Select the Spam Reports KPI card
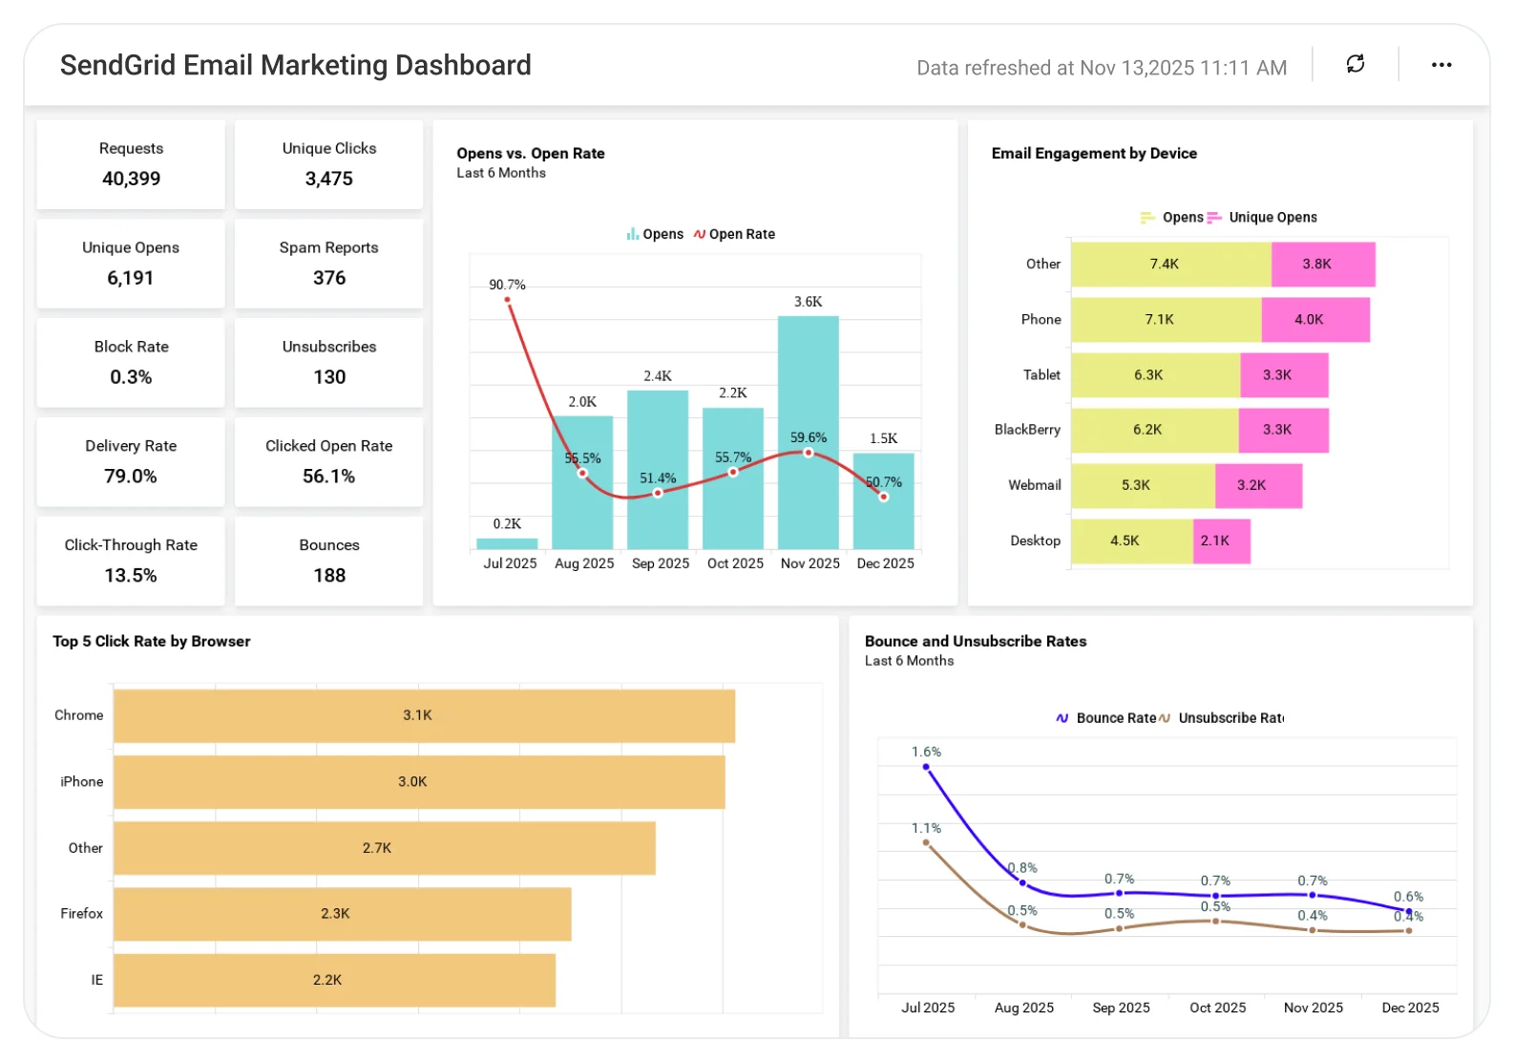The width and height of the screenshot is (1514, 1062). (x=328, y=264)
